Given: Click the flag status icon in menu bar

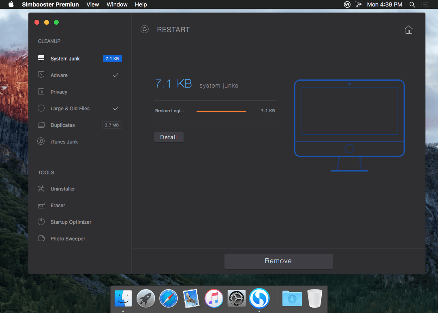Looking at the screenshot, I should (359, 4).
